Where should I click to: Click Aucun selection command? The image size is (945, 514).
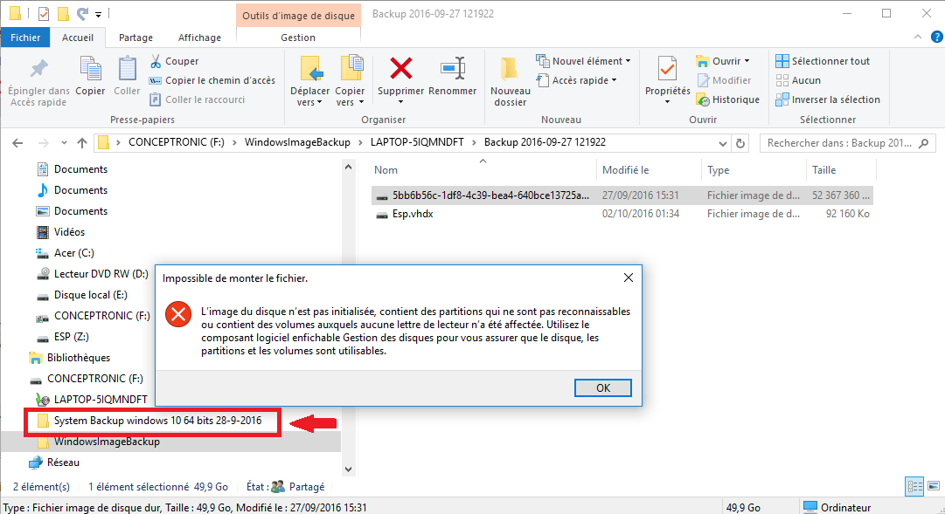(x=798, y=80)
